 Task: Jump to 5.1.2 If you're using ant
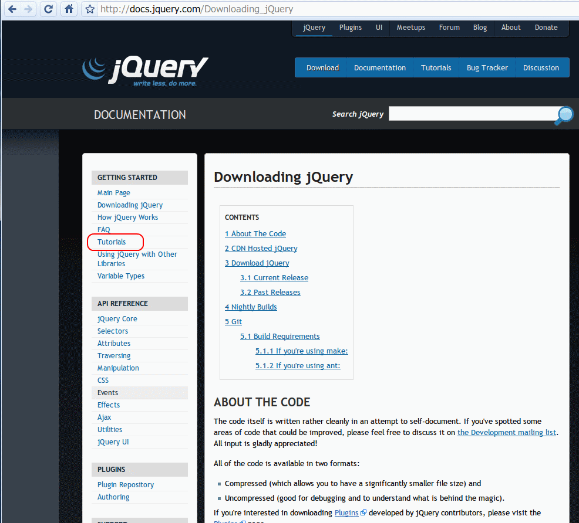click(298, 366)
